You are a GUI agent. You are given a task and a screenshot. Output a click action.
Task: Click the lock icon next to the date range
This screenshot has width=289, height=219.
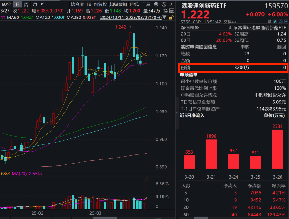(171, 17)
